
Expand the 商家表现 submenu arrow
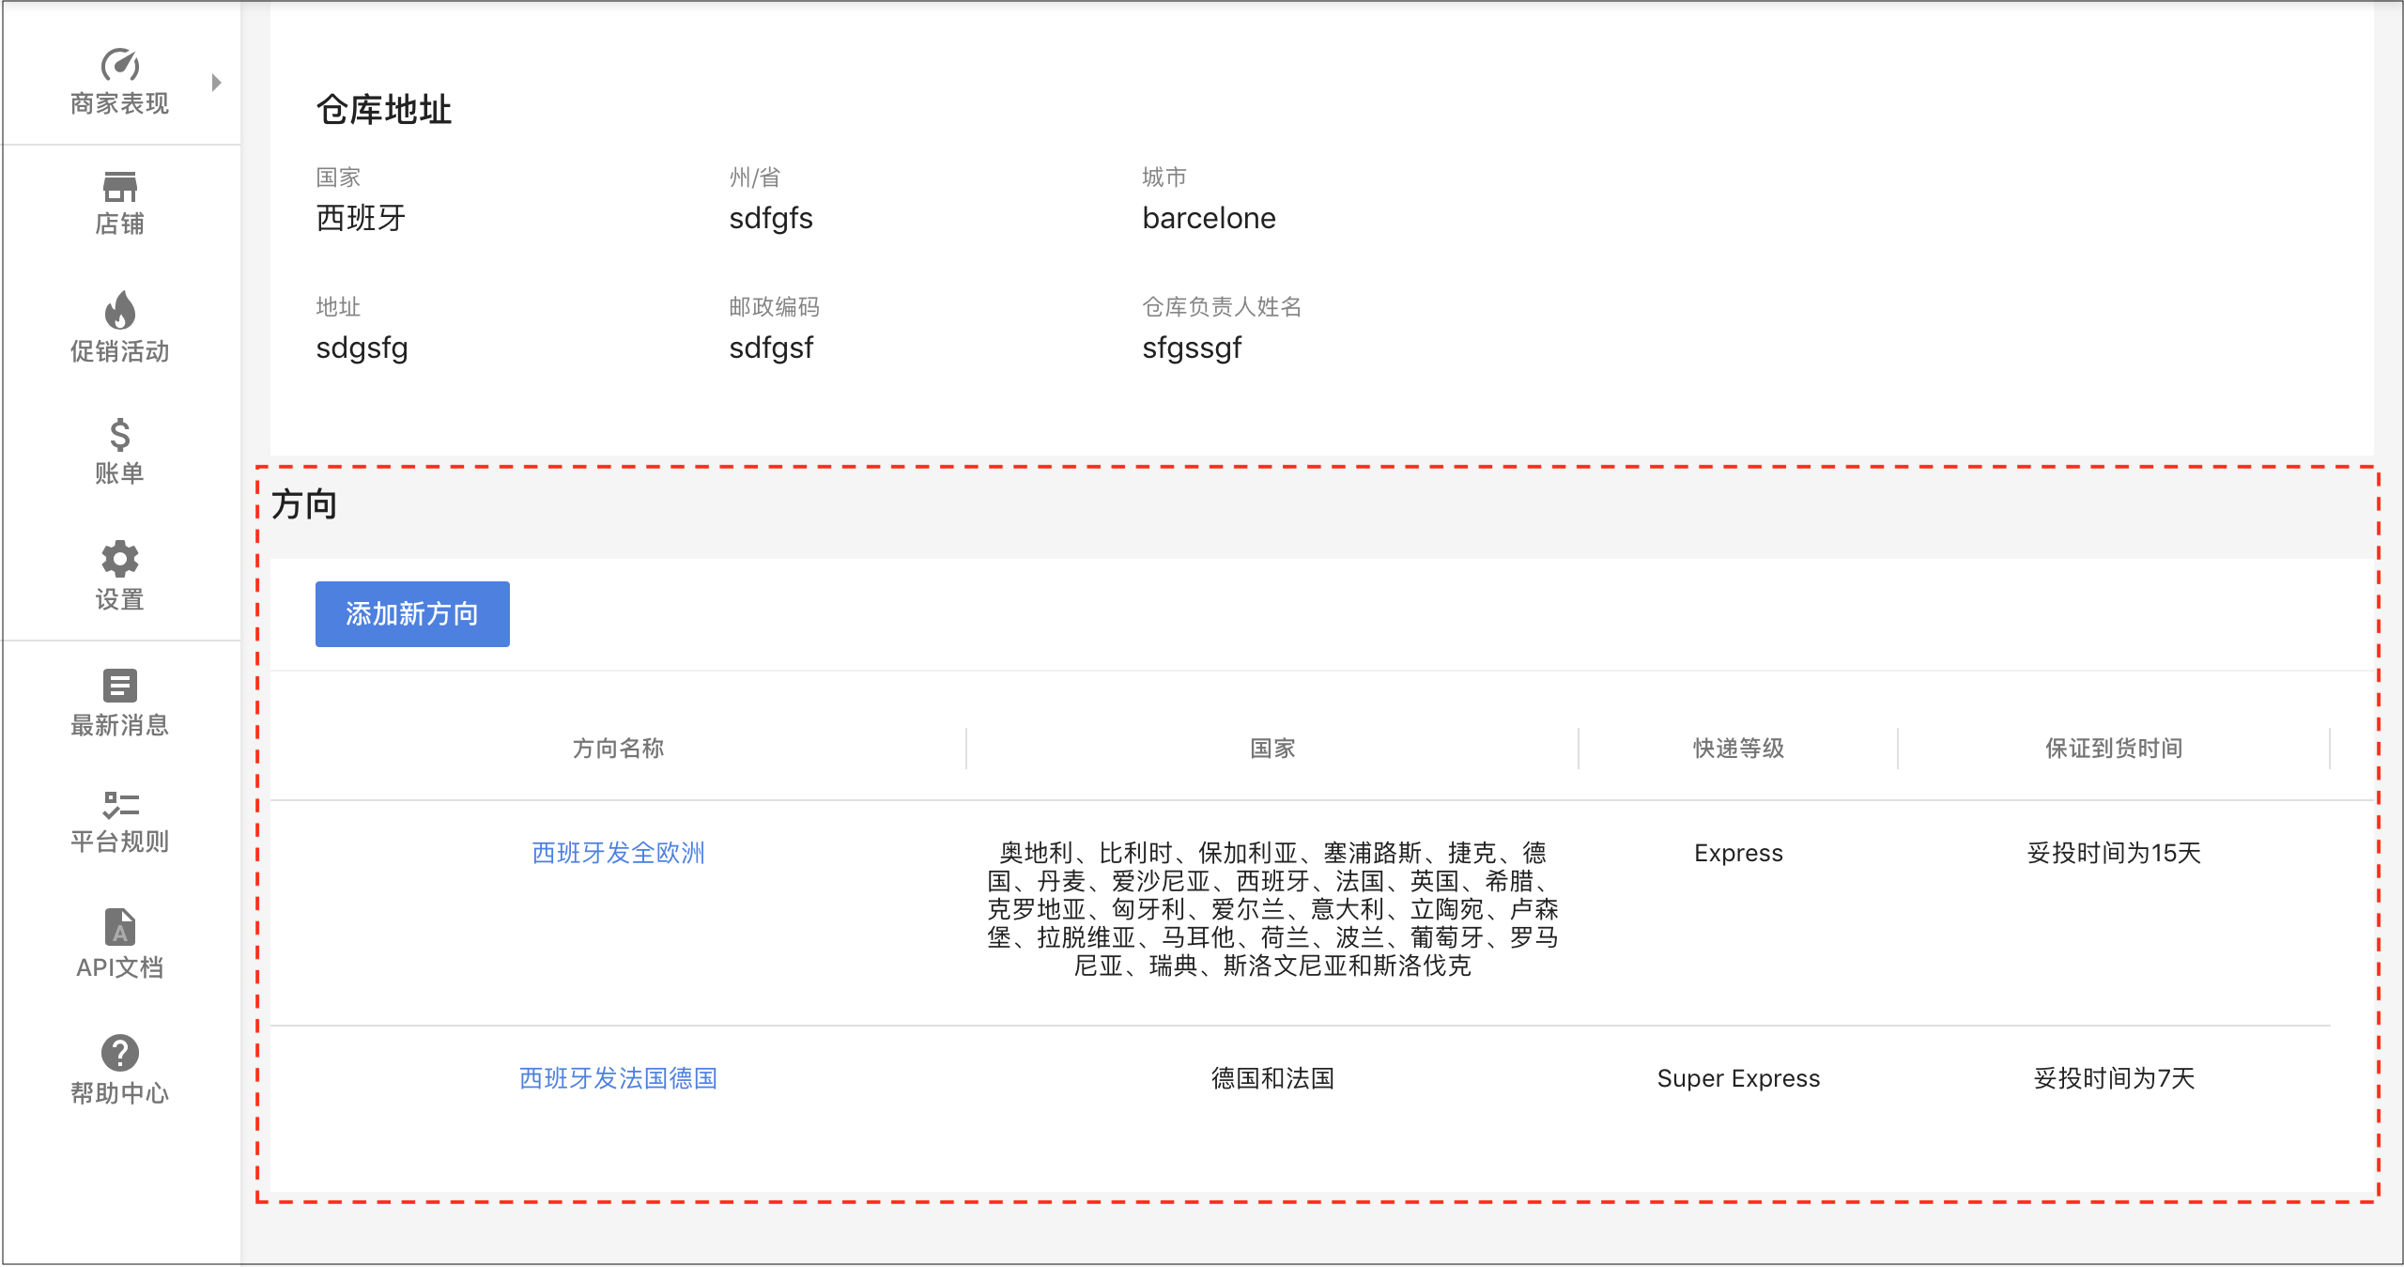point(217,83)
